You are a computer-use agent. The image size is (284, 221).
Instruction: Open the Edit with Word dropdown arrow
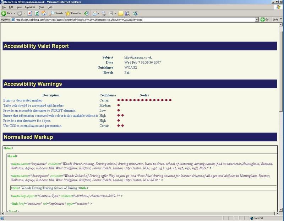pos(116,13)
